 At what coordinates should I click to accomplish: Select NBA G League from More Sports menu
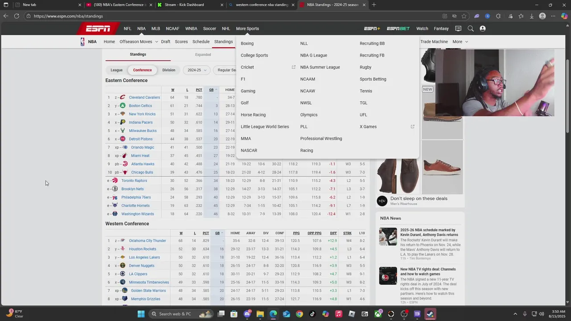click(x=314, y=55)
